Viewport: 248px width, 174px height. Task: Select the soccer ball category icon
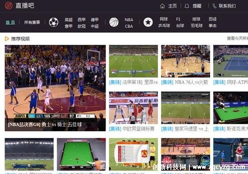[x=54, y=22]
